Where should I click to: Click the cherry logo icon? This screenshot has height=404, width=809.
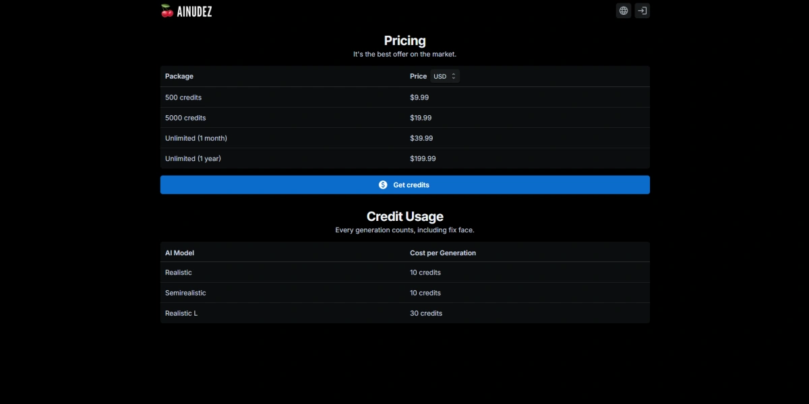tap(167, 11)
